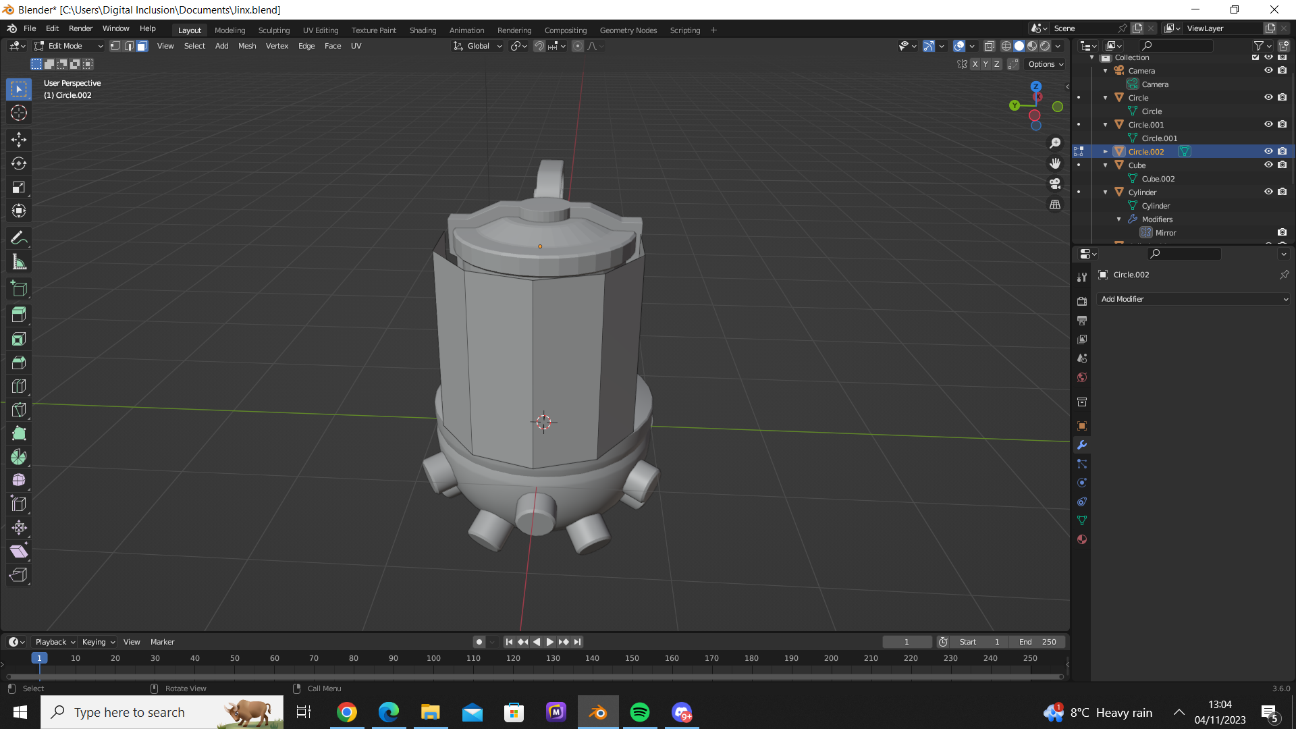Hide the Cube object eye icon
The width and height of the screenshot is (1296, 729).
coord(1268,165)
